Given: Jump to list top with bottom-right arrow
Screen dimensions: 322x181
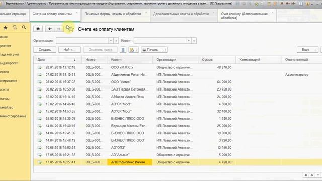Looking at the screenshot, I should pyautogui.click(x=306, y=175).
